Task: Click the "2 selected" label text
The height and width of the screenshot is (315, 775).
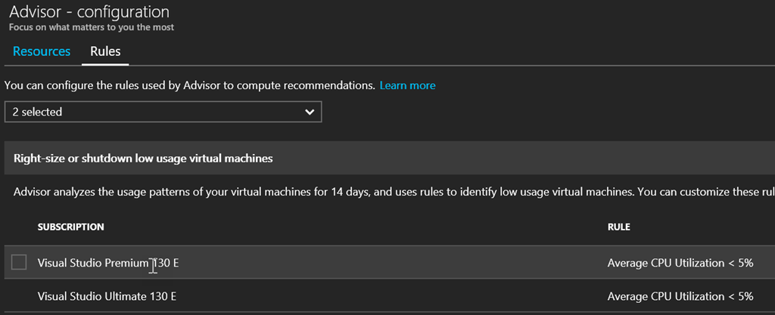Action: point(38,112)
